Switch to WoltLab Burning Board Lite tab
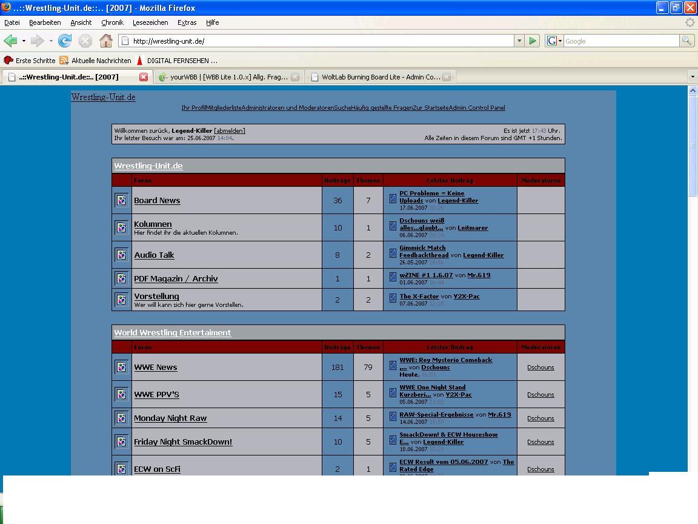Image resolution: width=698 pixels, height=524 pixels. [381, 76]
